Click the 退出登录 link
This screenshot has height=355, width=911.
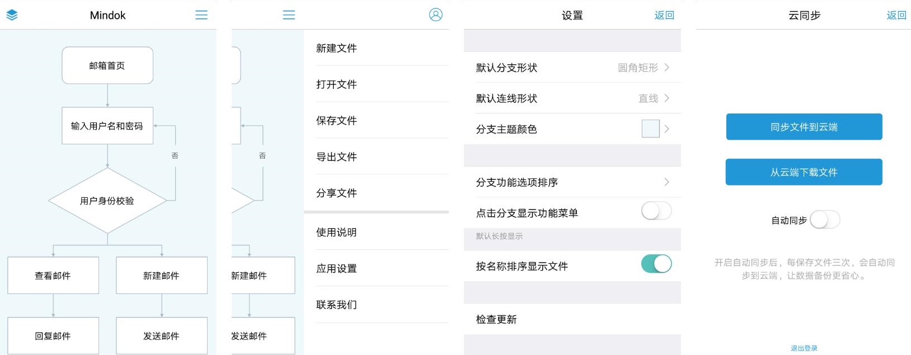point(804,348)
